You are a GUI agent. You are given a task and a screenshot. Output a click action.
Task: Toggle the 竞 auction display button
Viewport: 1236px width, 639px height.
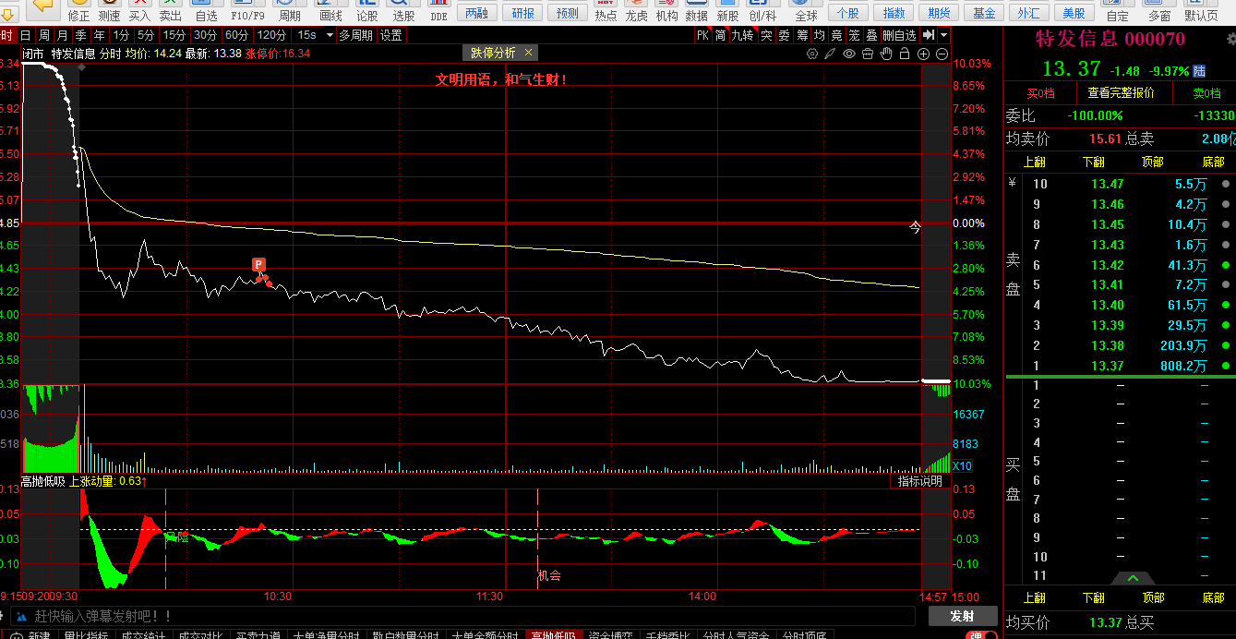837,35
